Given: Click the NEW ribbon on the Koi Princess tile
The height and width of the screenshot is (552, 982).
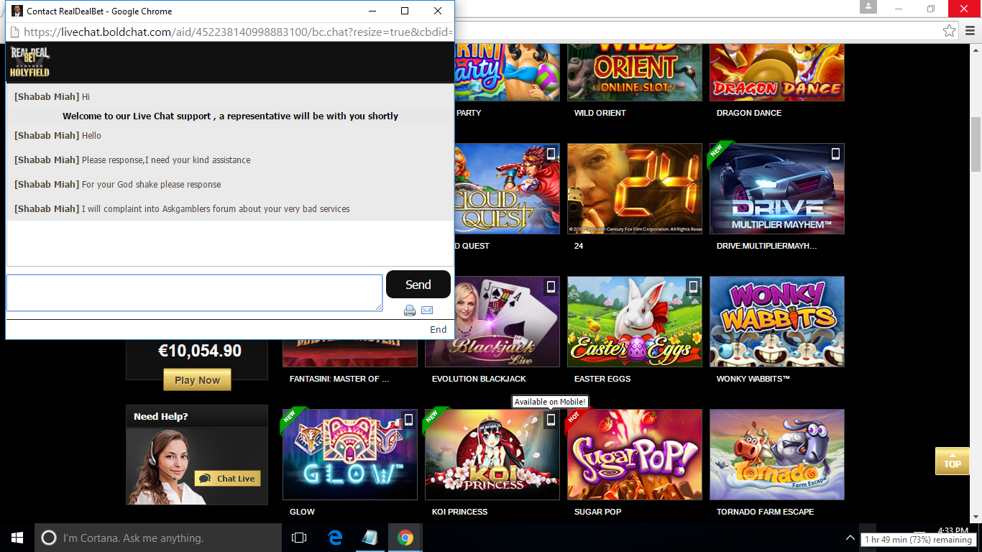Looking at the screenshot, I should 434,419.
